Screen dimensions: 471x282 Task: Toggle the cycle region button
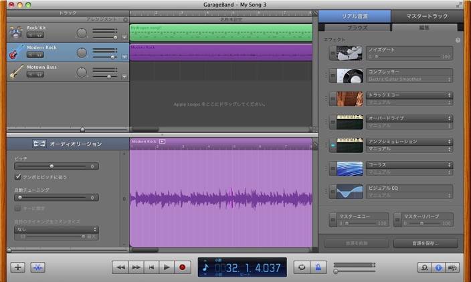click(x=302, y=267)
